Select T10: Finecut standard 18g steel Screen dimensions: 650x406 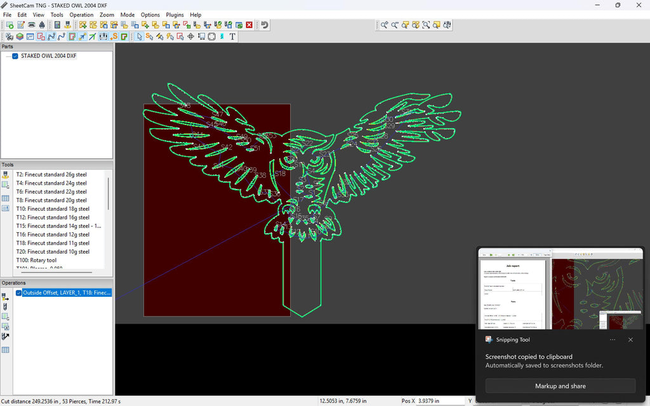pyautogui.click(x=53, y=209)
